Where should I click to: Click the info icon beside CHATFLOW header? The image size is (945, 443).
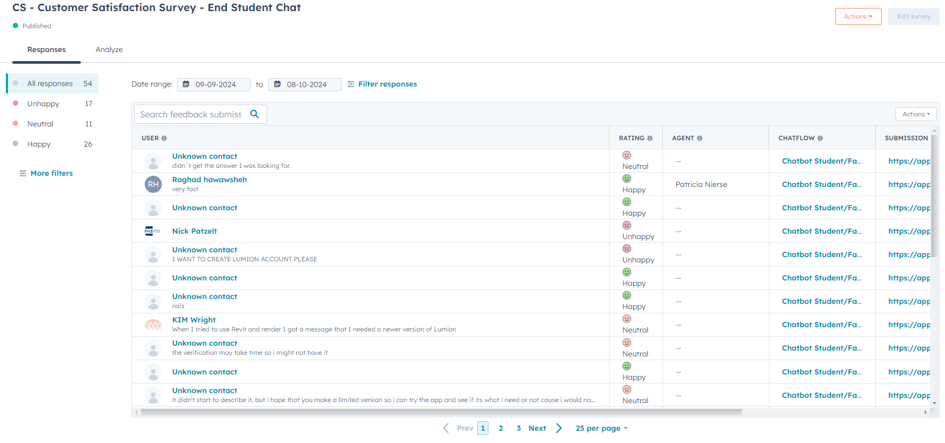(820, 138)
